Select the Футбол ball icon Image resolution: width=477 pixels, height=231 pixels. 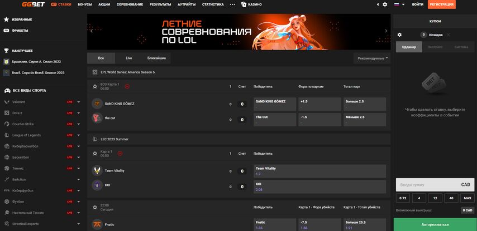[x=7, y=201]
